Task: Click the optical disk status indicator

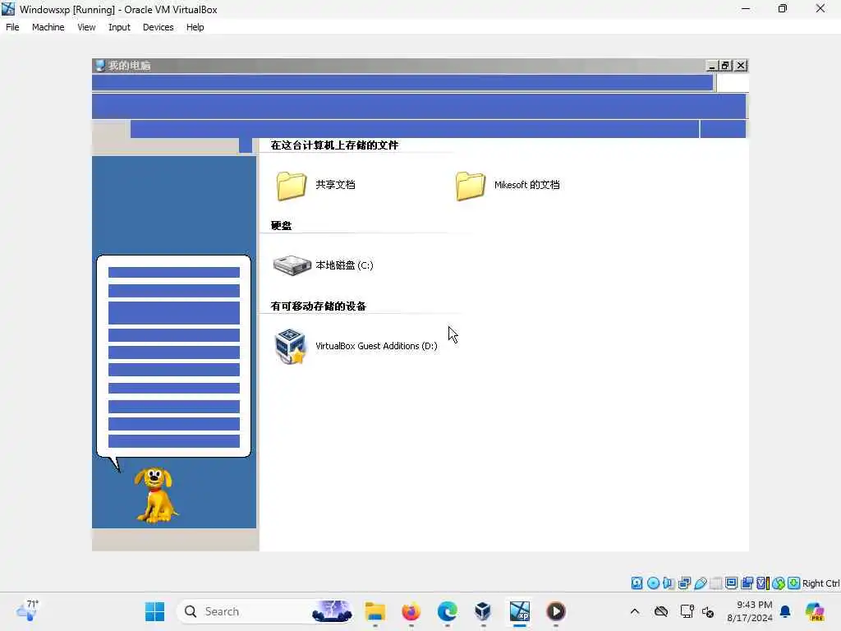Action: coord(653,583)
